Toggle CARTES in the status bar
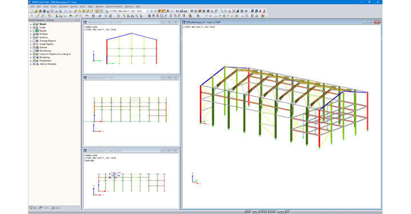This screenshot has width=411, height=214. click(263, 212)
